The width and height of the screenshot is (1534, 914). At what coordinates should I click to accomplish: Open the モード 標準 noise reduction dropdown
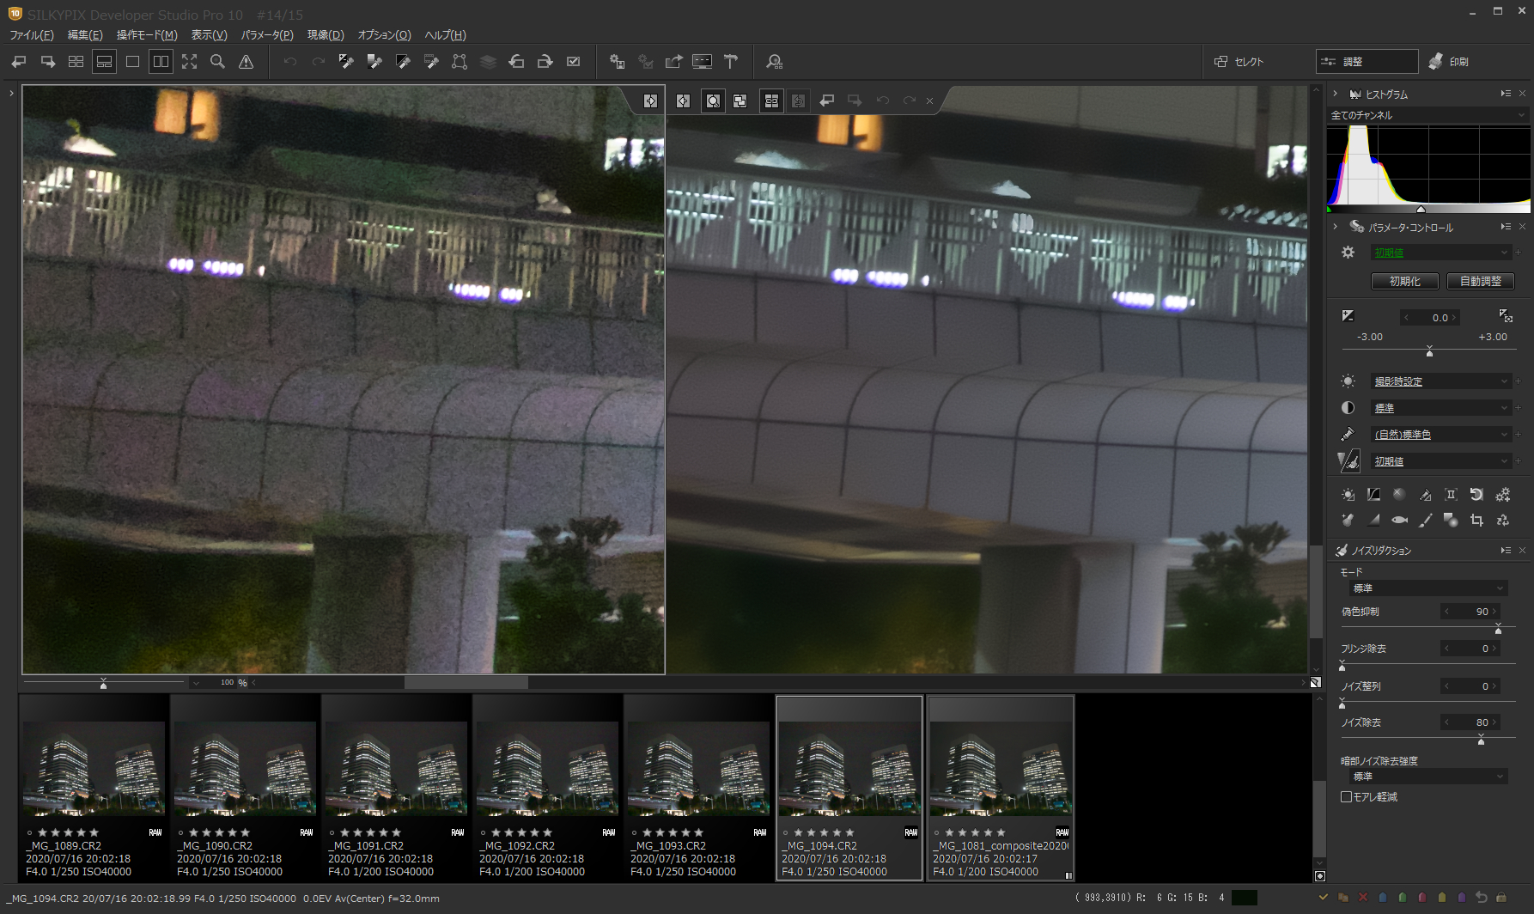(1427, 588)
